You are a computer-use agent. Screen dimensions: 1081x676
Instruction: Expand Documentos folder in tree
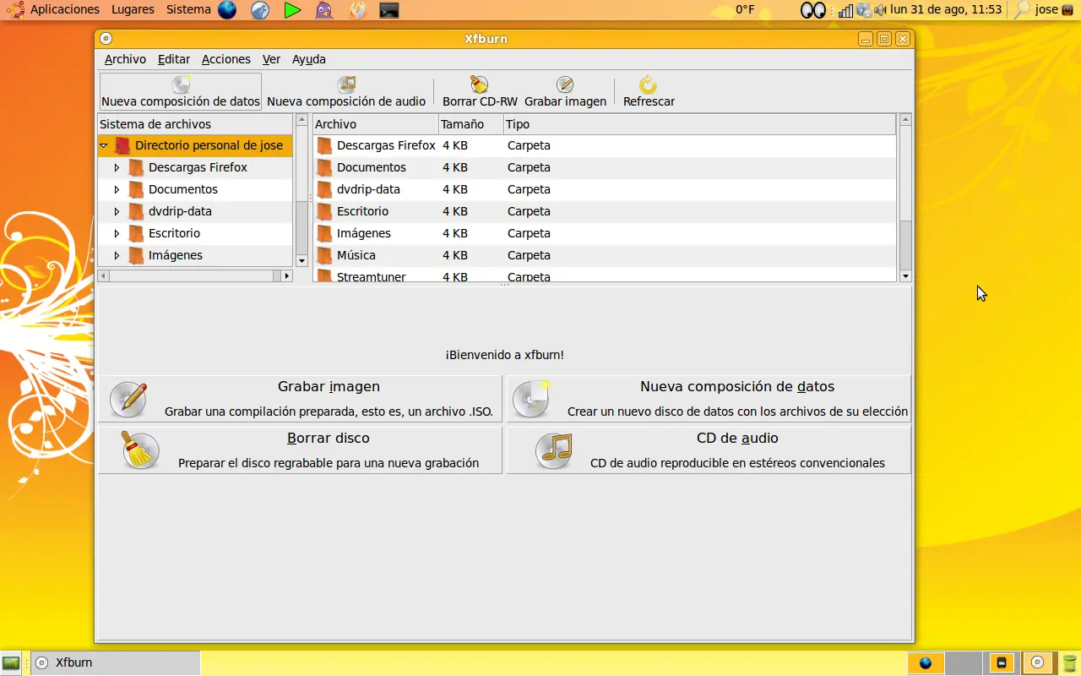[117, 189]
